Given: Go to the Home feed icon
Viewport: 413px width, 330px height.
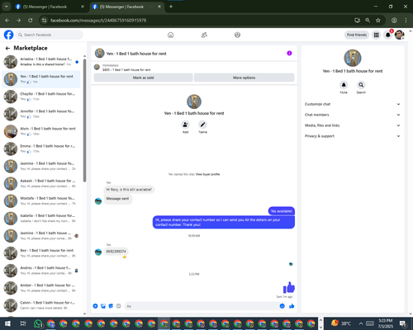Looking at the screenshot, I should 171,35.
